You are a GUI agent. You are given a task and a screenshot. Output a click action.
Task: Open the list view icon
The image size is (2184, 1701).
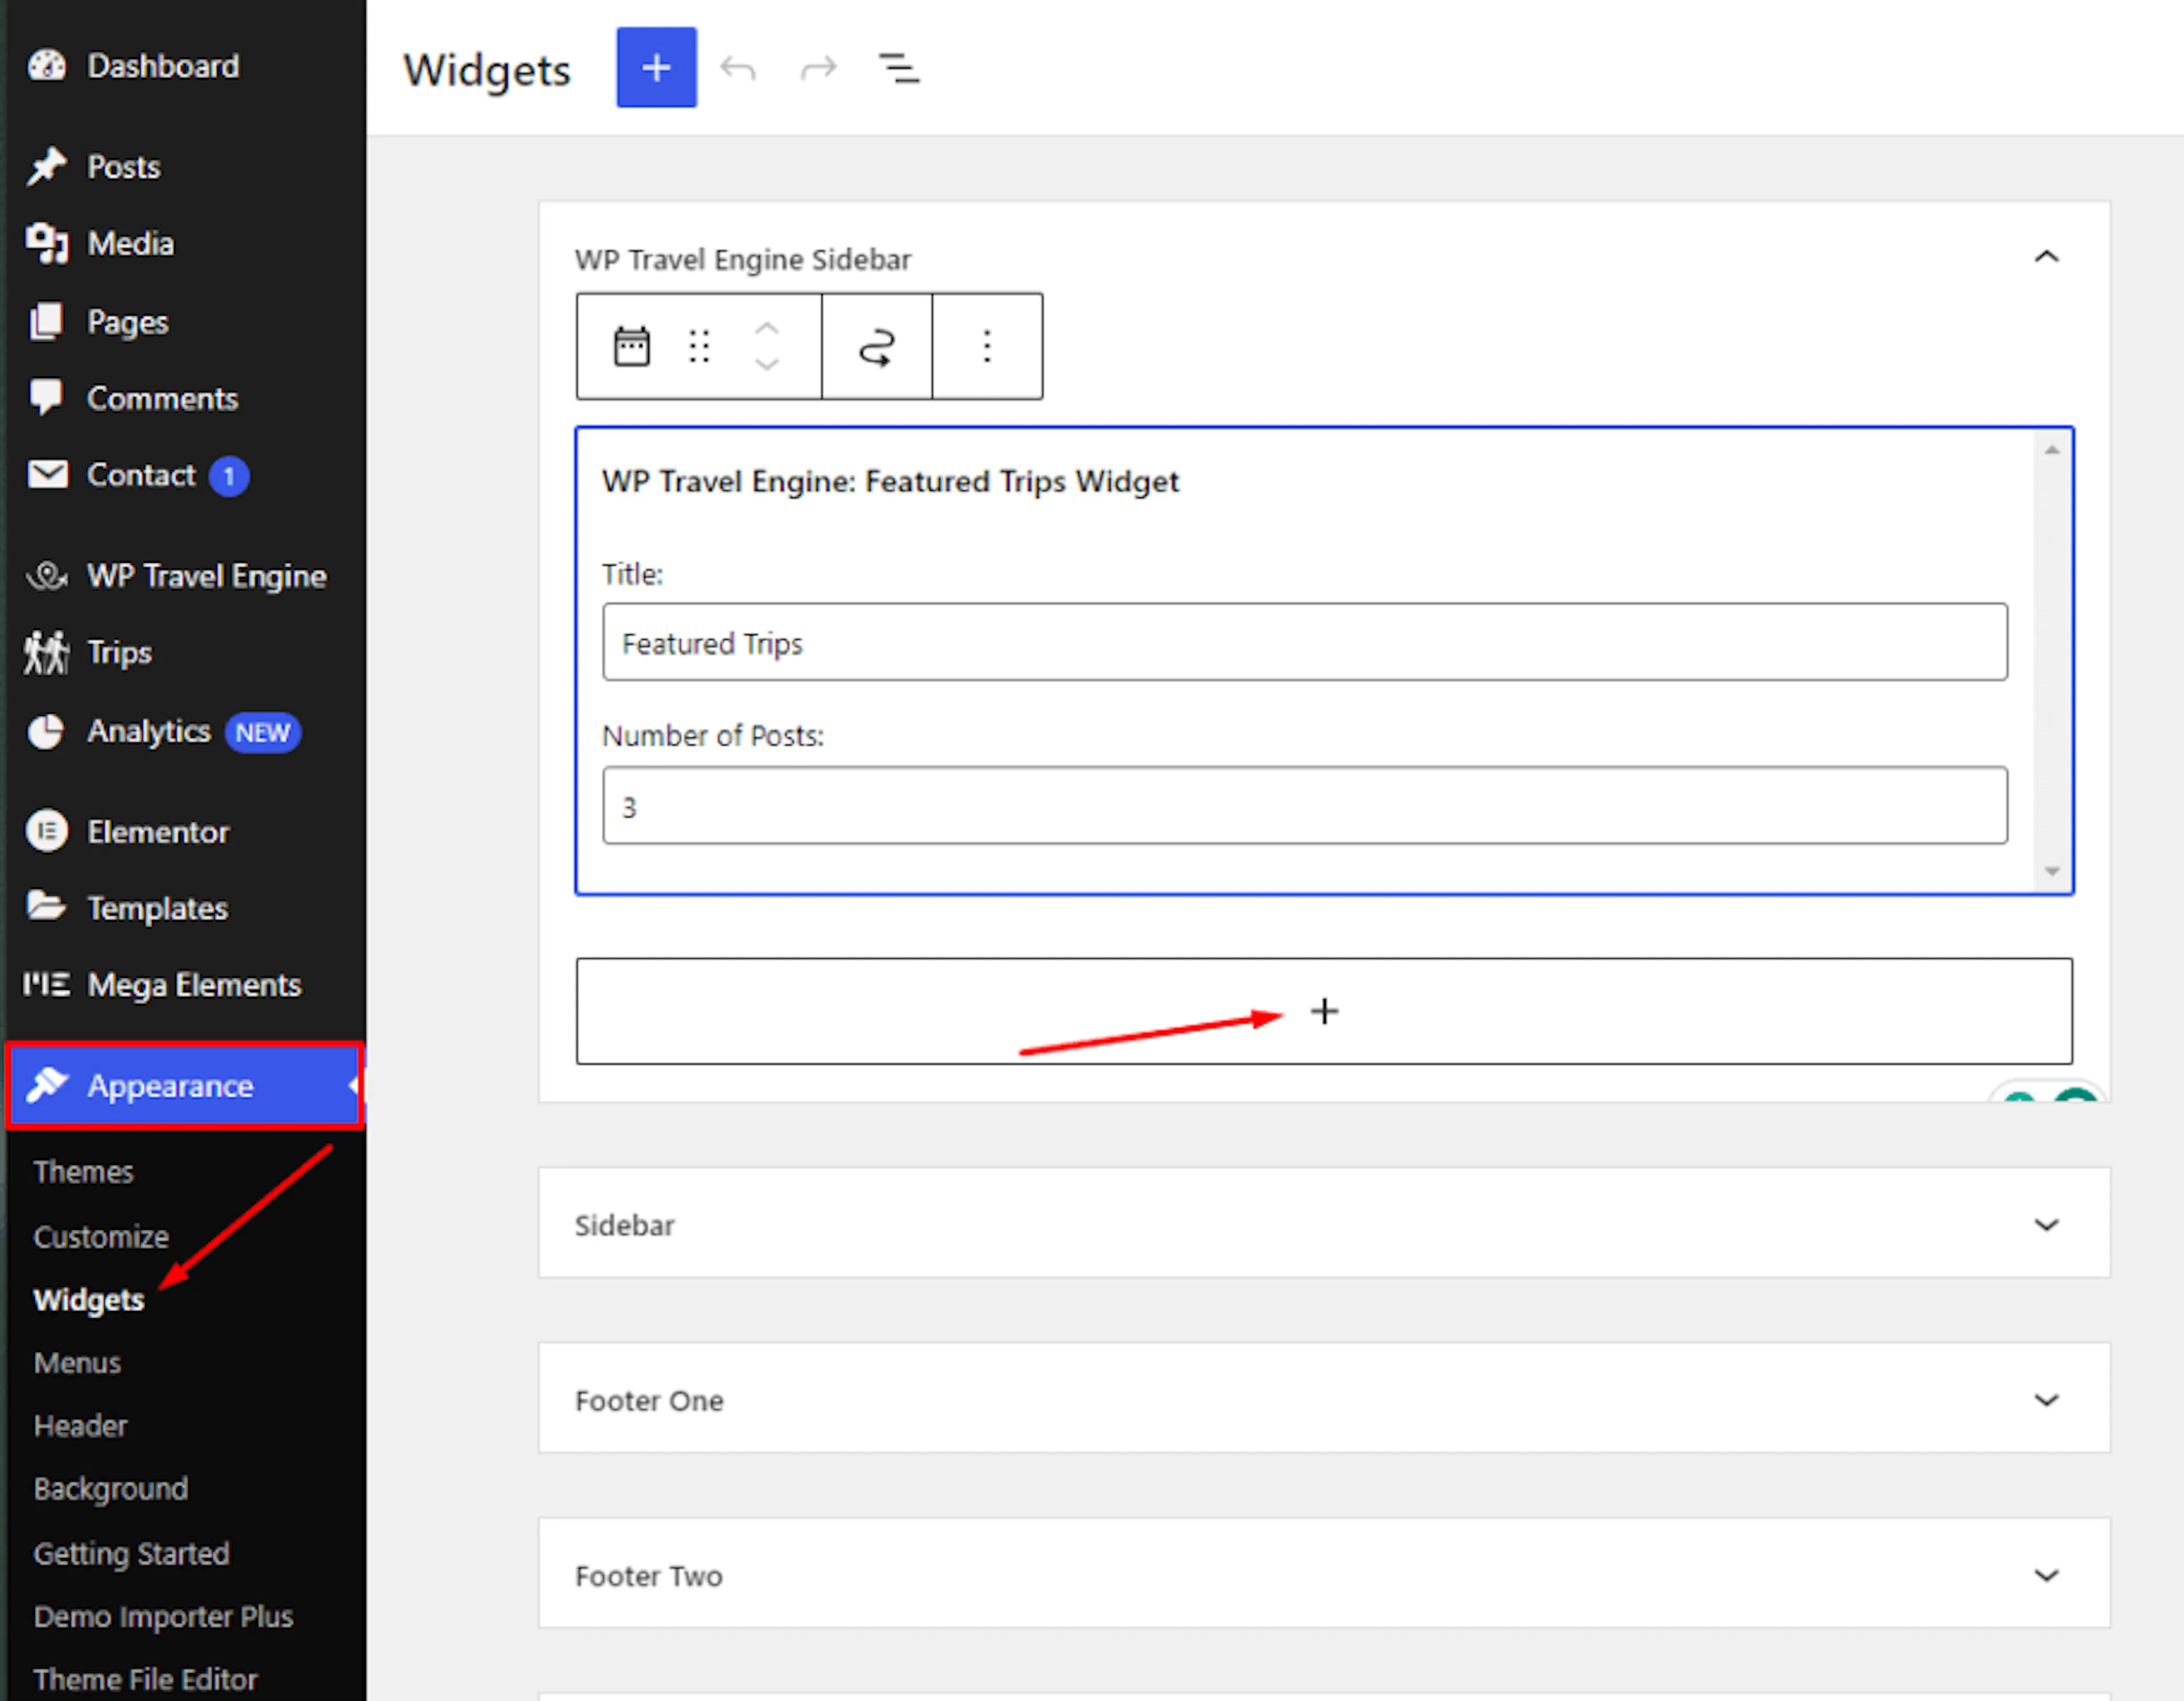coord(899,68)
